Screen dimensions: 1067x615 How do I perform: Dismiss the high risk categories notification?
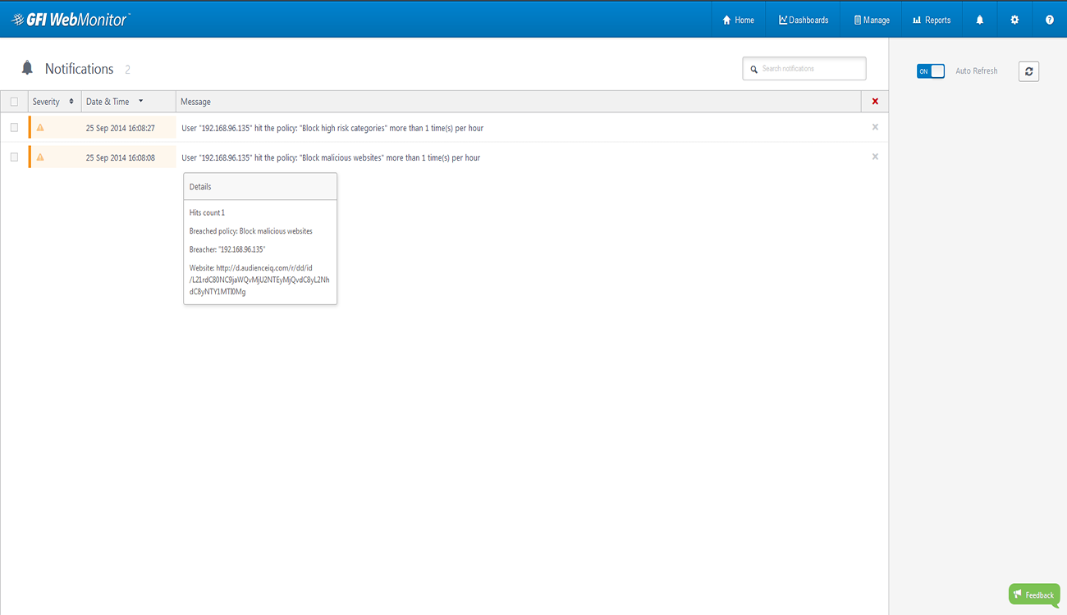pos(875,127)
